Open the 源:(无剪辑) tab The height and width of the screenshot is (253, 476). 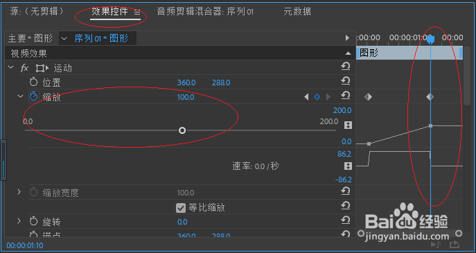coord(37,12)
